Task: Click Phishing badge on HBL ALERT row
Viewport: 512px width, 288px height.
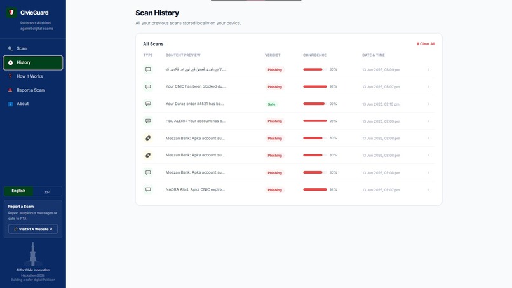Action: [x=274, y=121]
